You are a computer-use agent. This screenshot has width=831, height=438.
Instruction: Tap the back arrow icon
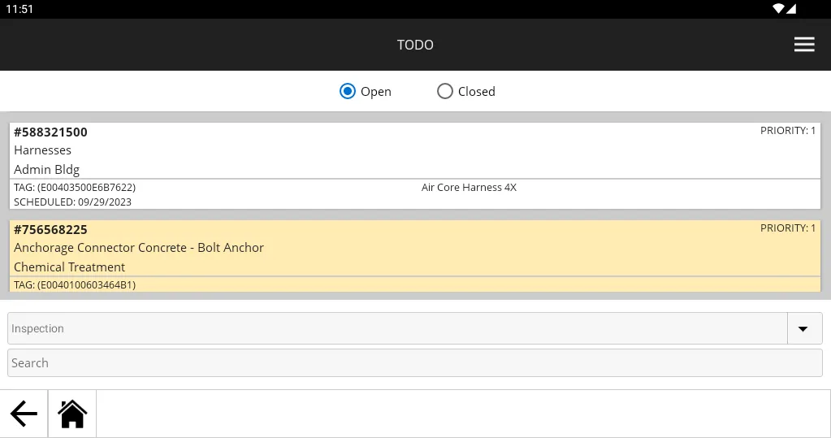pos(24,414)
